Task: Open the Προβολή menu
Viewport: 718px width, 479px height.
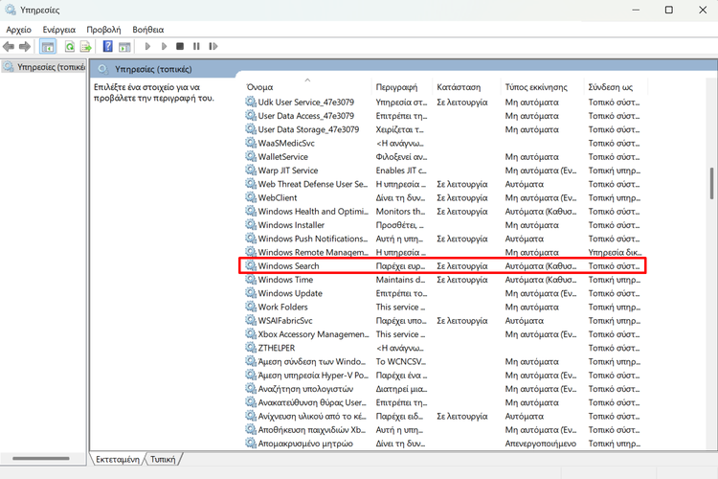Action: (103, 30)
